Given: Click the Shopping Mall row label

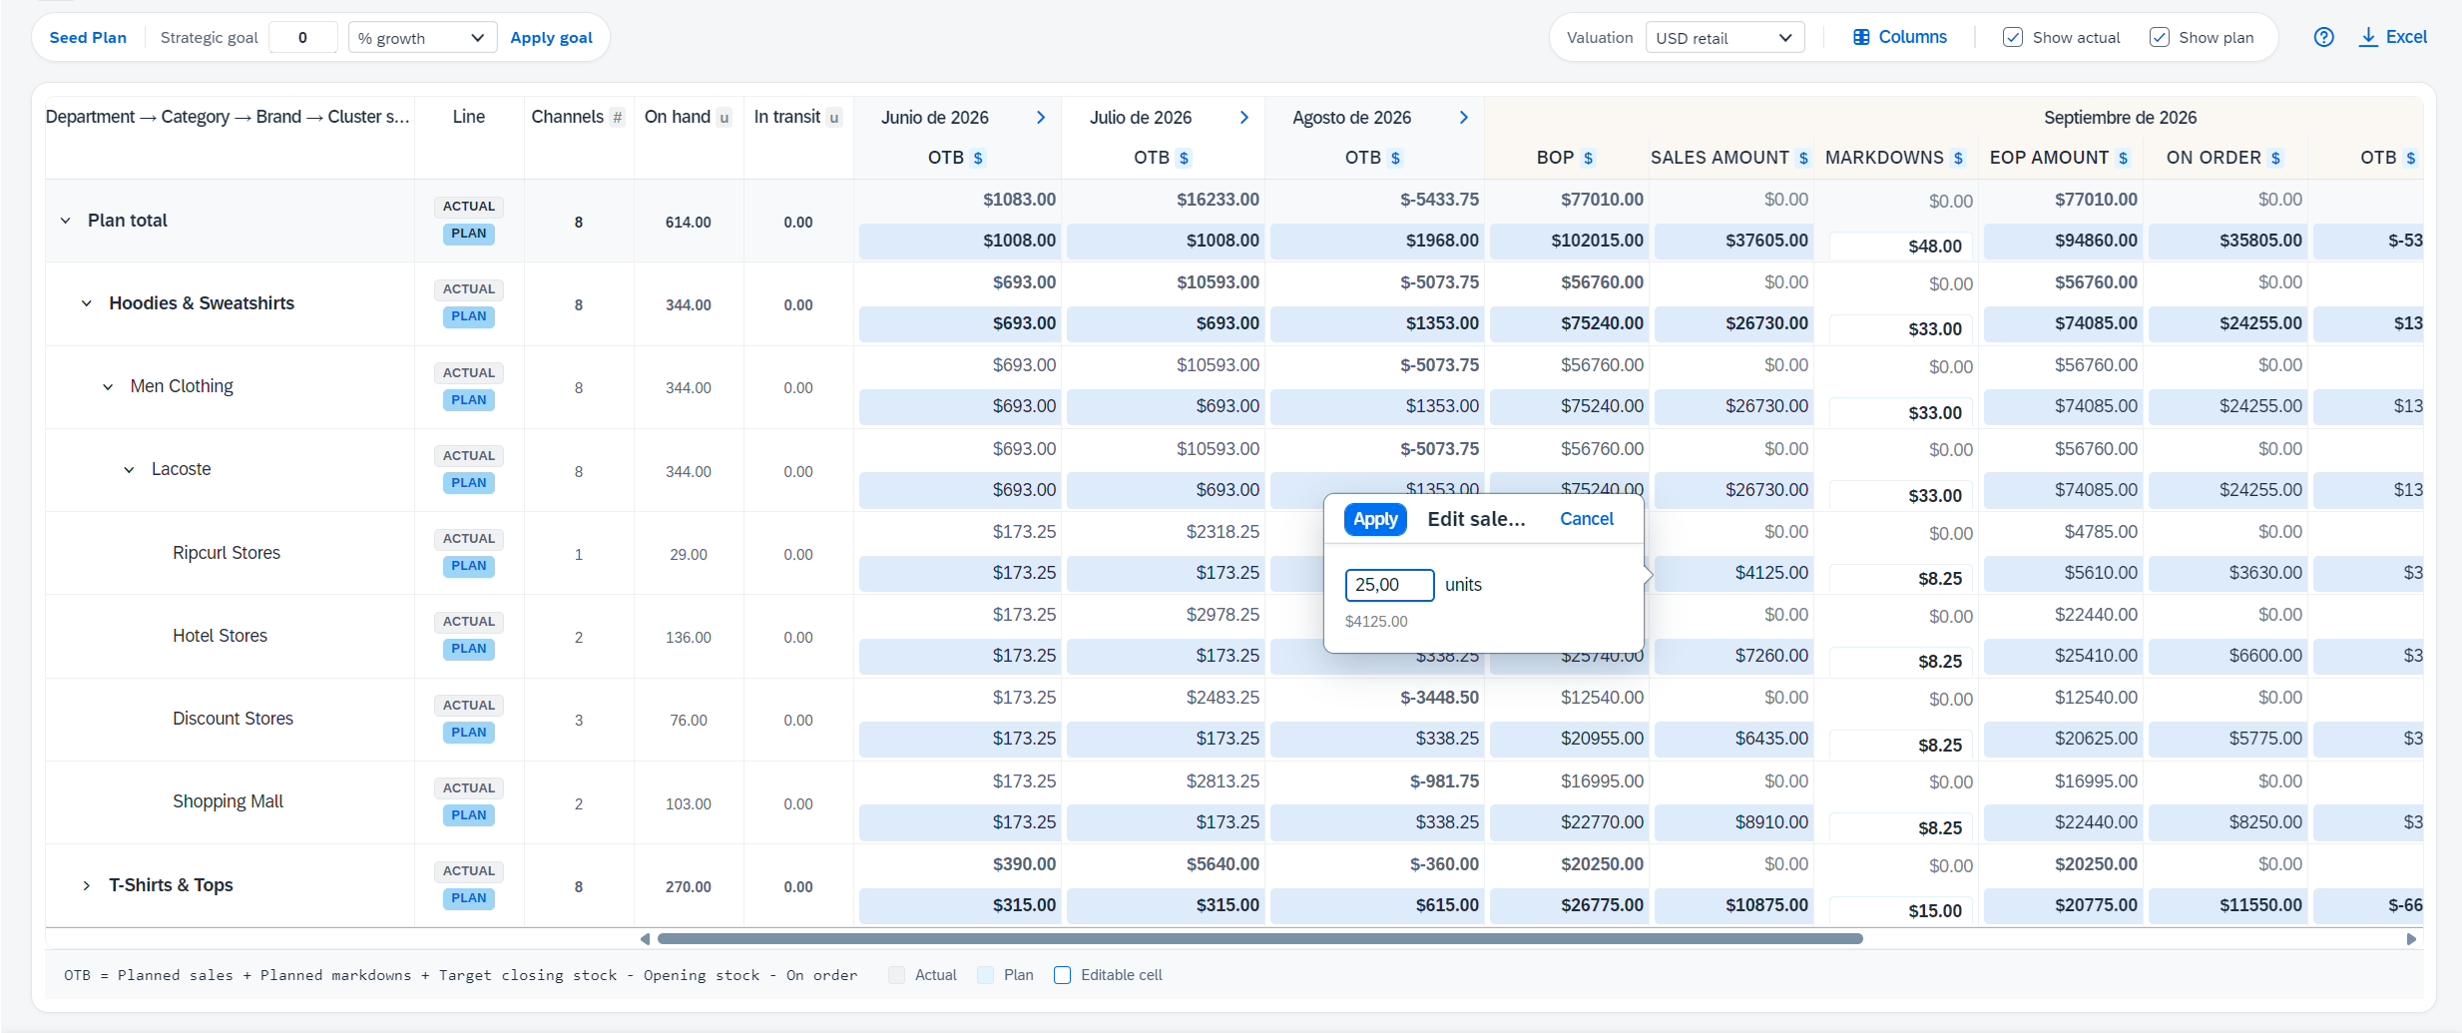Looking at the screenshot, I should tap(228, 801).
